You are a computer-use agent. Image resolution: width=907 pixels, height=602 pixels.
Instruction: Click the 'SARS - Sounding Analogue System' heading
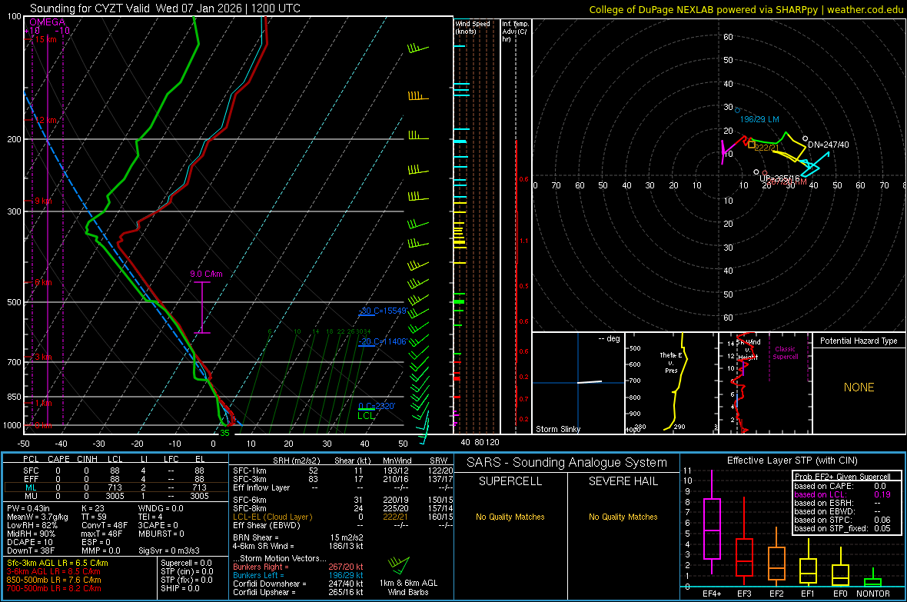[x=566, y=463]
